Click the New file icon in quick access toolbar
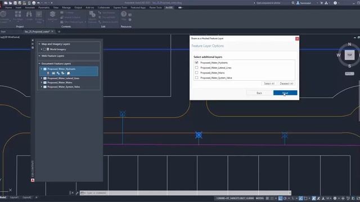The height and width of the screenshot is (202, 360). coord(6,3)
